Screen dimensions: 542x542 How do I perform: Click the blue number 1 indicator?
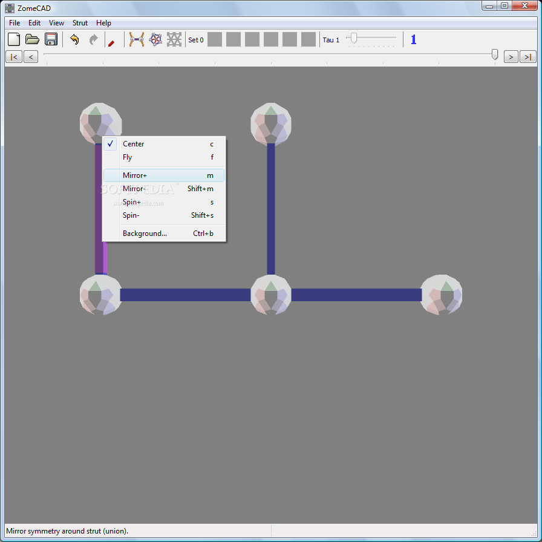tap(413, 39)
